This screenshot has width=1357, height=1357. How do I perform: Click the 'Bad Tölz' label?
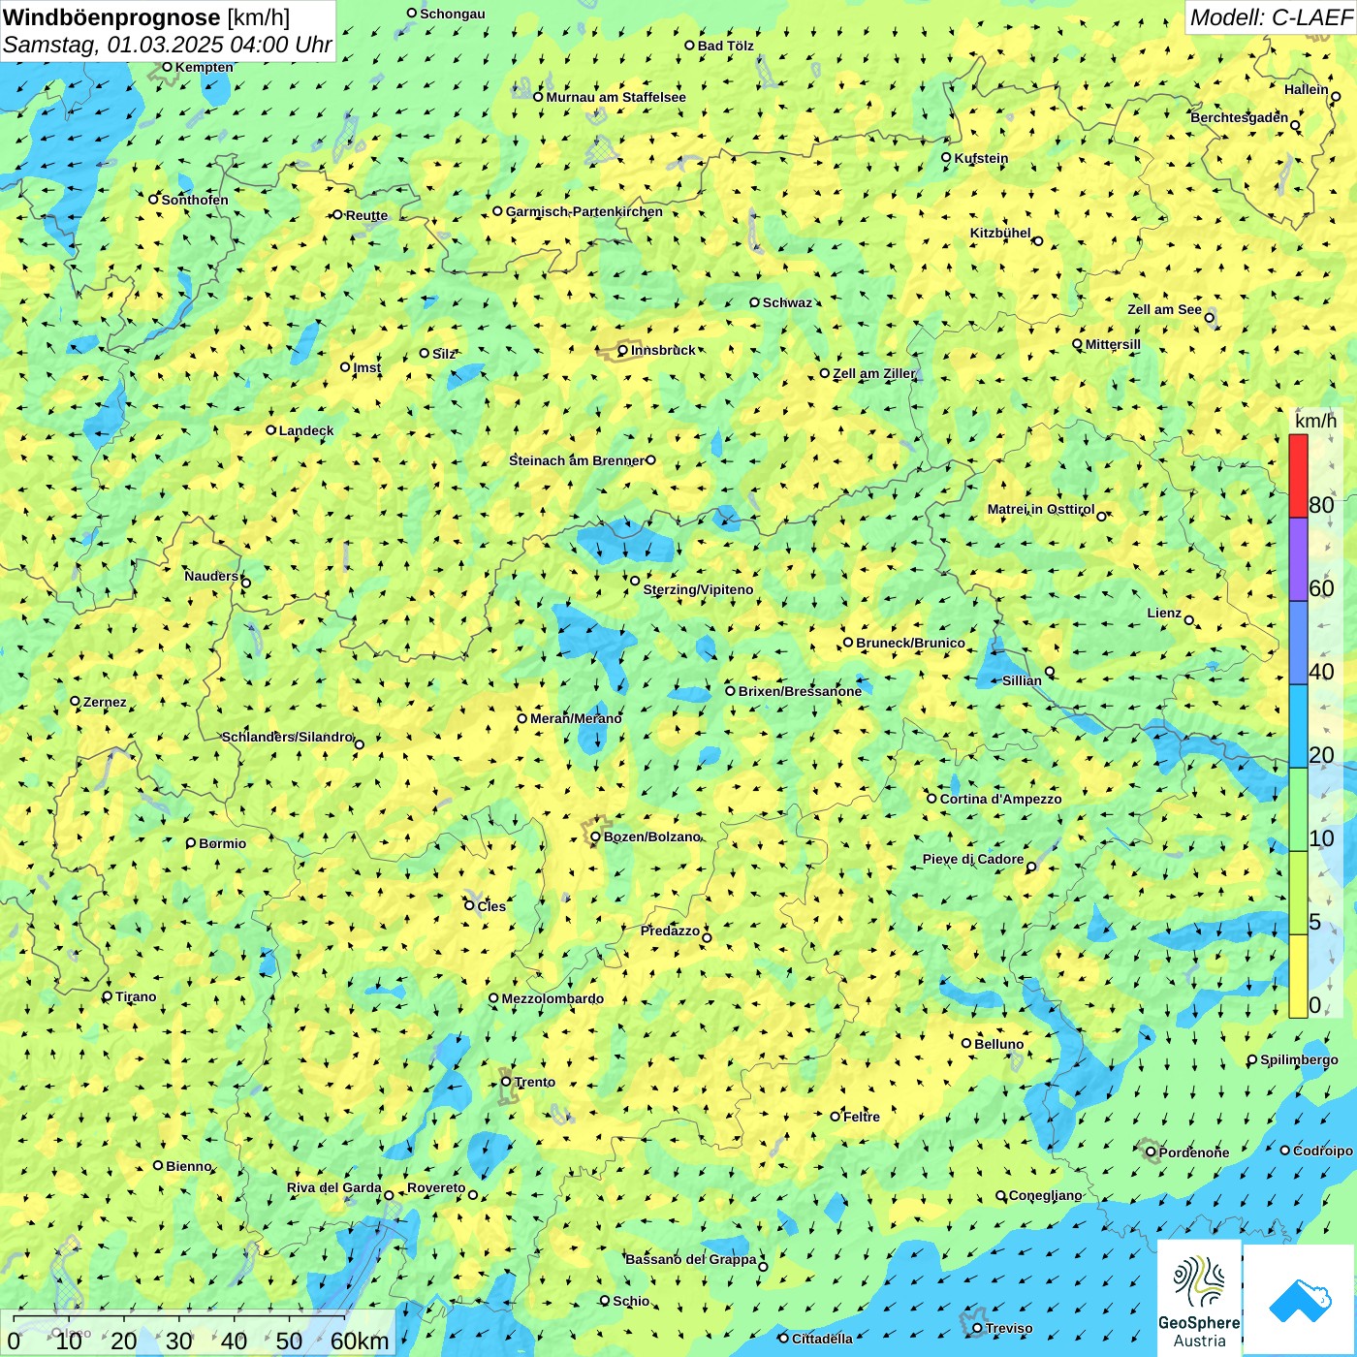[726, 46]
